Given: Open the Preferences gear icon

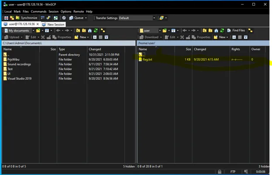Looking at the screenshot, I should point(64,18).
